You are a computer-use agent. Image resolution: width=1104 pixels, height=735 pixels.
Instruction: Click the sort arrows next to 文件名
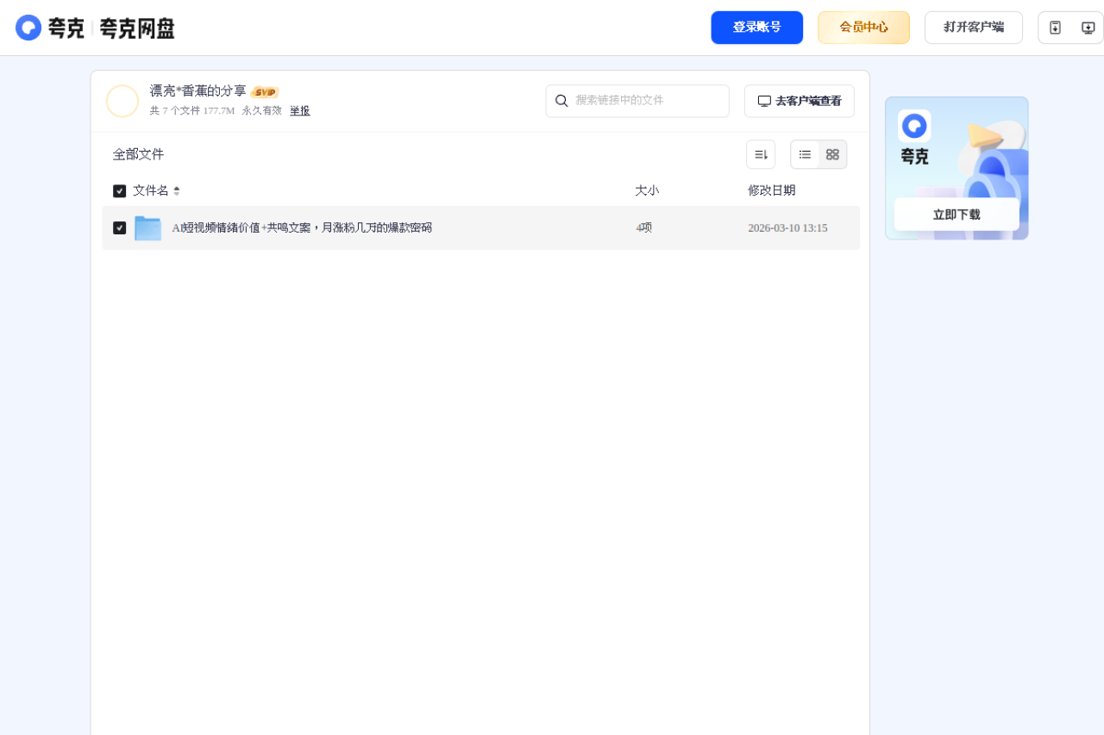coord(177,190)
